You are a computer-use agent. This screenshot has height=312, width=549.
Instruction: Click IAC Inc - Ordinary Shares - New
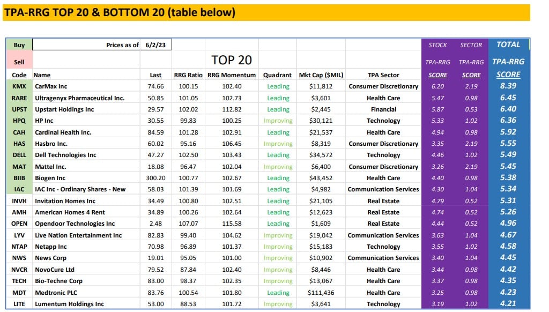point(80,189)
